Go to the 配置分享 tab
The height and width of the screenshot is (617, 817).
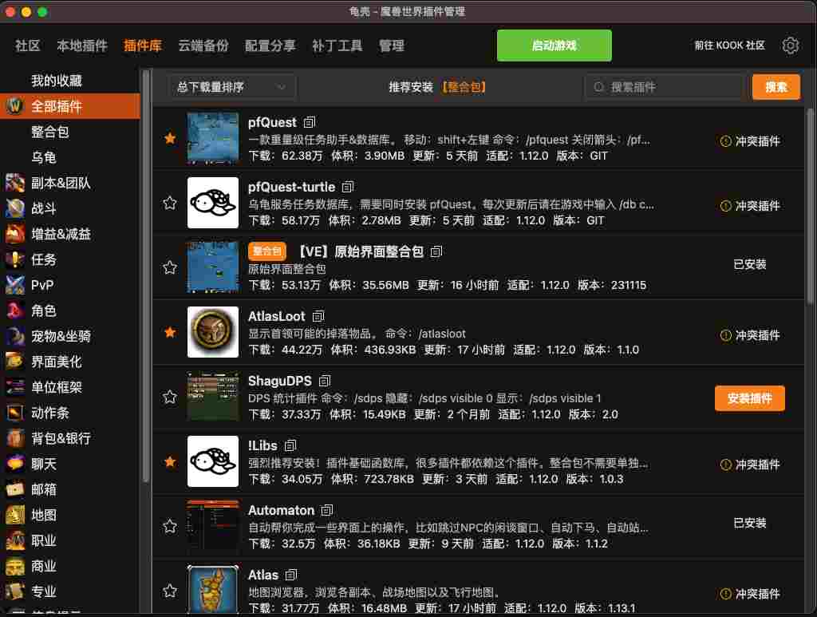pyautogui.click(x=270, y=45)
